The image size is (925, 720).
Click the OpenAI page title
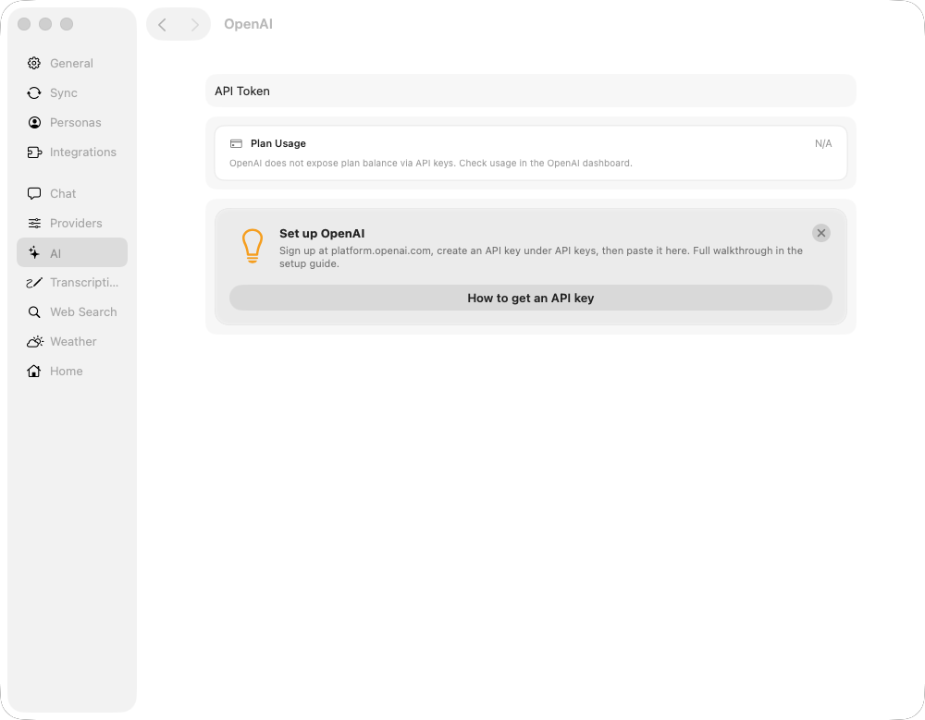[248, 24]
